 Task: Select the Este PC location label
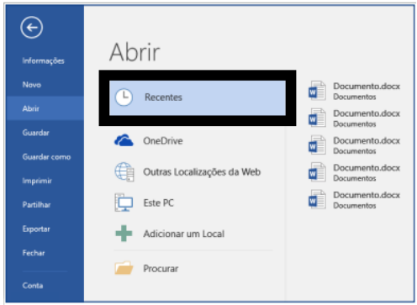pyautogui.click(x=159, y=202)
